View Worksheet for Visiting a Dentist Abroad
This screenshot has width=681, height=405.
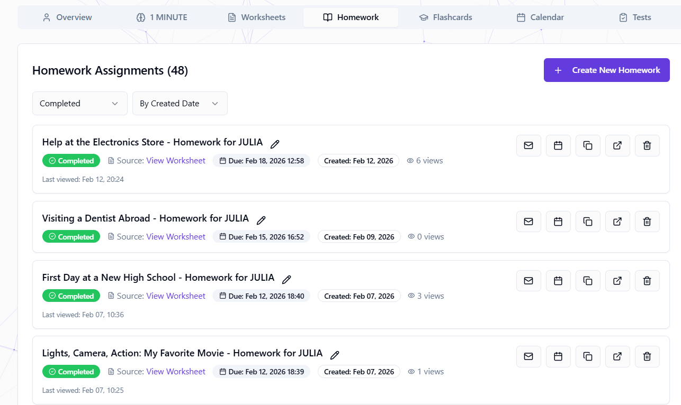tap(176, 237)
